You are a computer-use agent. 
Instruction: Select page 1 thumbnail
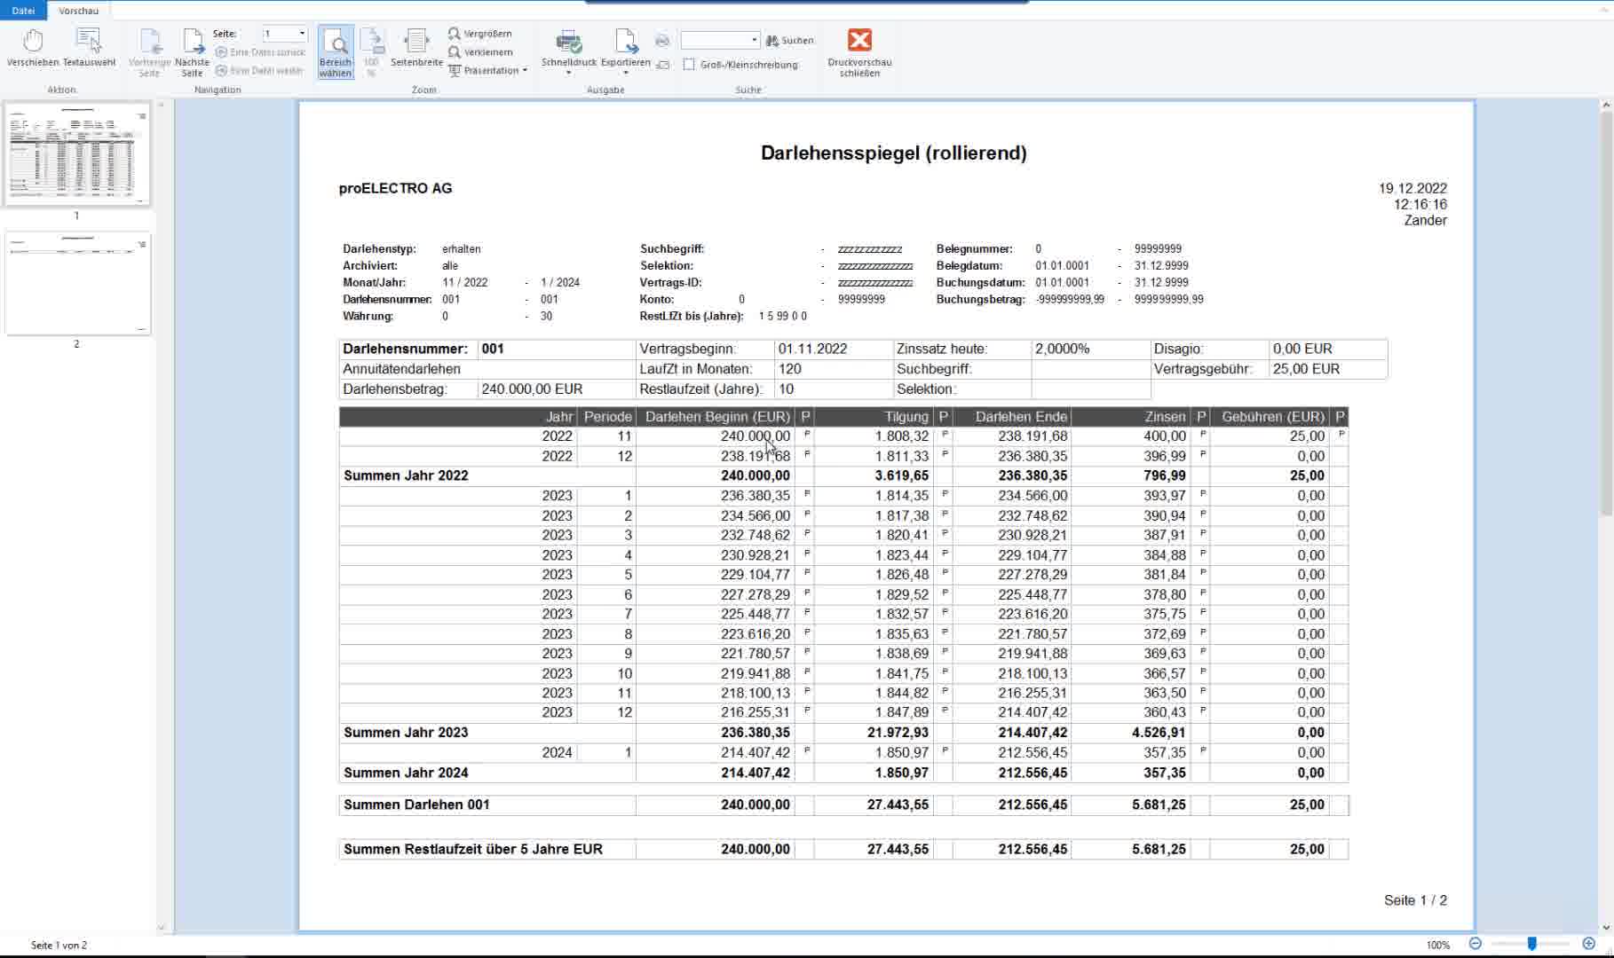click(77, 154)
